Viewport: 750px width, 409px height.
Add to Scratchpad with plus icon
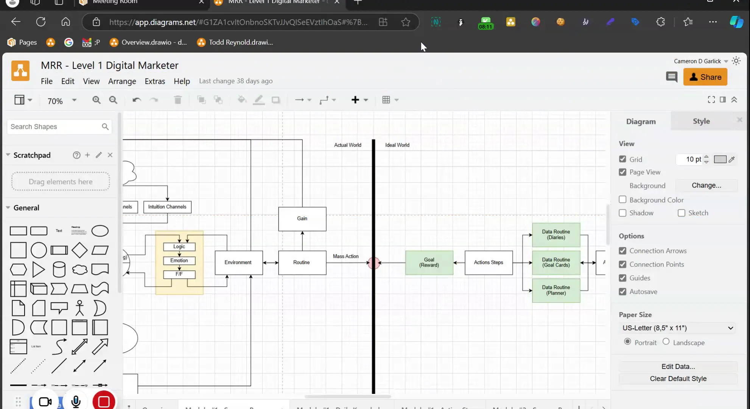tap(87, 155)
